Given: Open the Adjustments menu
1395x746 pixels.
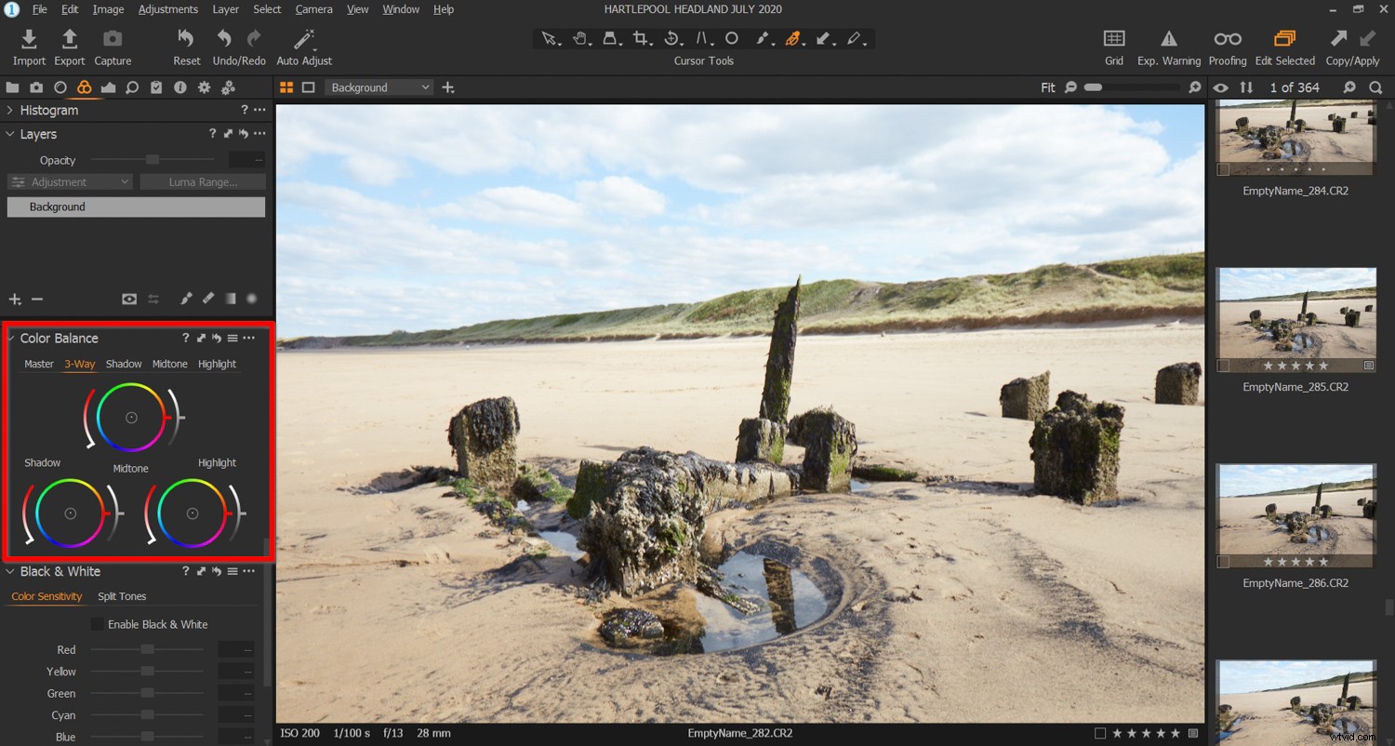Looking at the screenshot, I should click(168, 8).
